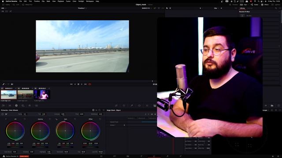Open the Magic Mask palette icon
282x158 pixels.
(x=155, y=106)
